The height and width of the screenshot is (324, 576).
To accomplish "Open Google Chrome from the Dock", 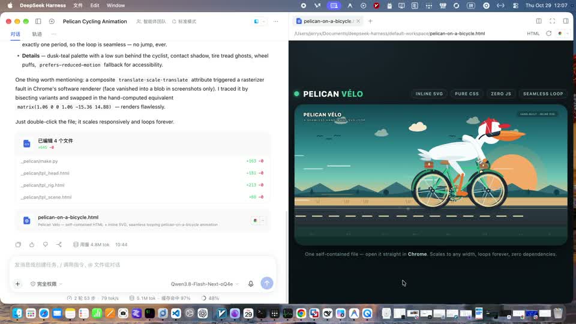I will (x=301, y=313).
